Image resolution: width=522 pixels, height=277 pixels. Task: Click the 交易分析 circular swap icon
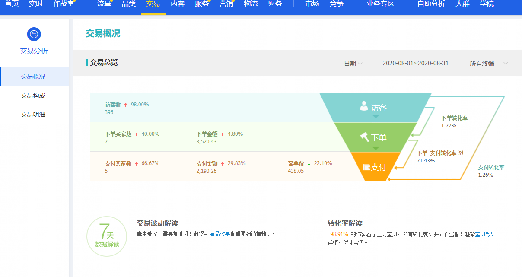[x=34, y=34]
